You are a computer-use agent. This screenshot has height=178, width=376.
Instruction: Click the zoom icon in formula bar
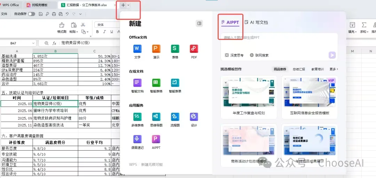pyautogui.click(x=47, y=43)
